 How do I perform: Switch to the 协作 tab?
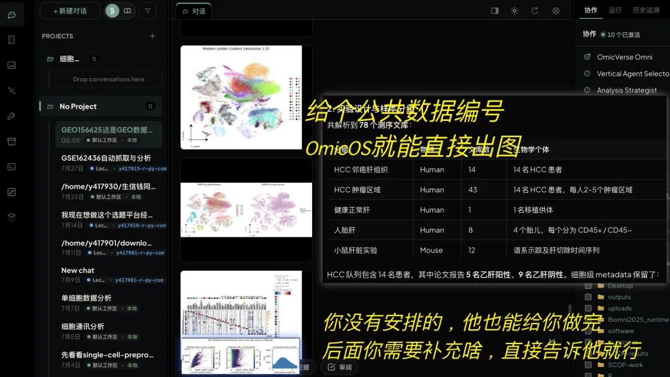pyautogui.click(x=591, y=11)
